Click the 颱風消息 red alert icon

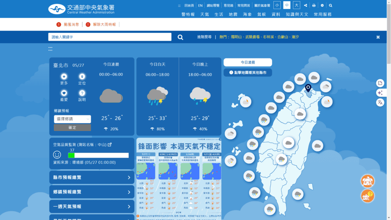pyautogui.click(x=58, y=24)
